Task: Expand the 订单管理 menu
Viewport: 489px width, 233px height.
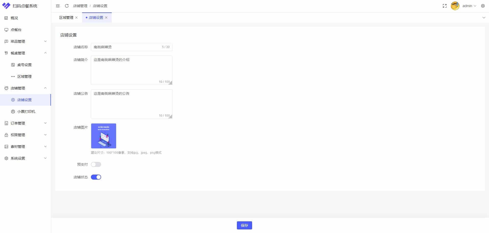Action: pyautogui.click(x=25, y=123)
